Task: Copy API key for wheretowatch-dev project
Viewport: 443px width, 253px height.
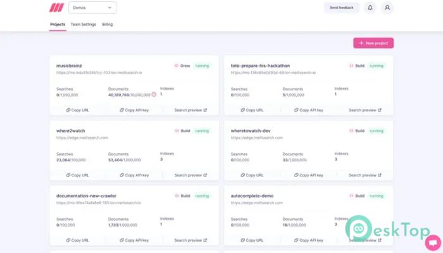Action: pos(309,175)
